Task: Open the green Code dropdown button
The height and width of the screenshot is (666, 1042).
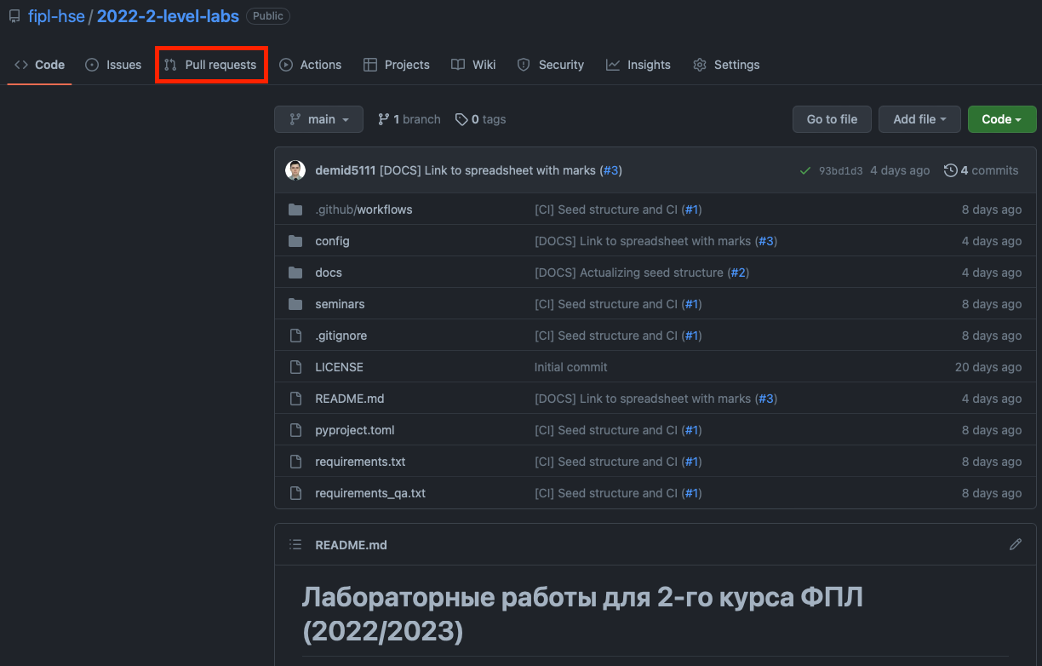Action: tap(1002, 119)
